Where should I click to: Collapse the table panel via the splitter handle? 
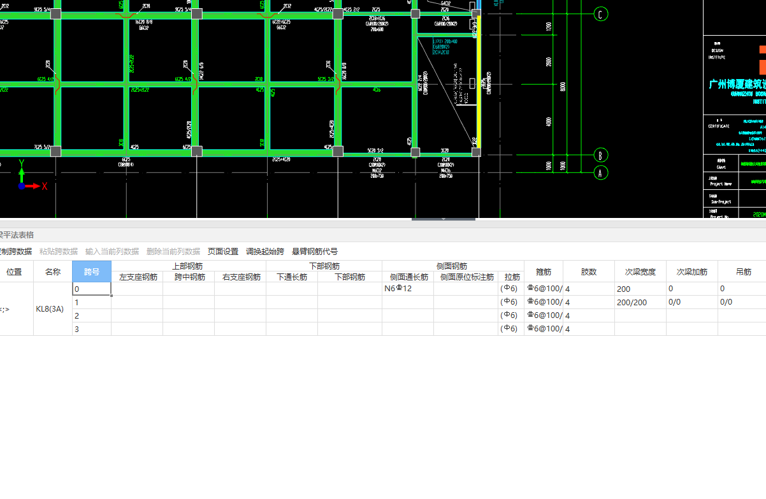click(x=444, y=219)
